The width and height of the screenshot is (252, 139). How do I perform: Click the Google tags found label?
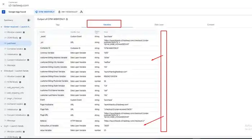[17, 12]
